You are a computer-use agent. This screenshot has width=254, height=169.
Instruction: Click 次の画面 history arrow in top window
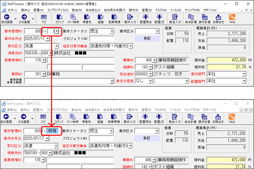(x=33, y=19)
